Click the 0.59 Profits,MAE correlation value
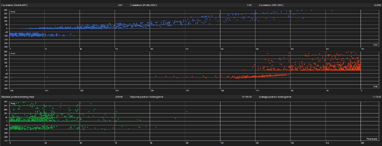The image size is (382, 146). tap(249, 5)
